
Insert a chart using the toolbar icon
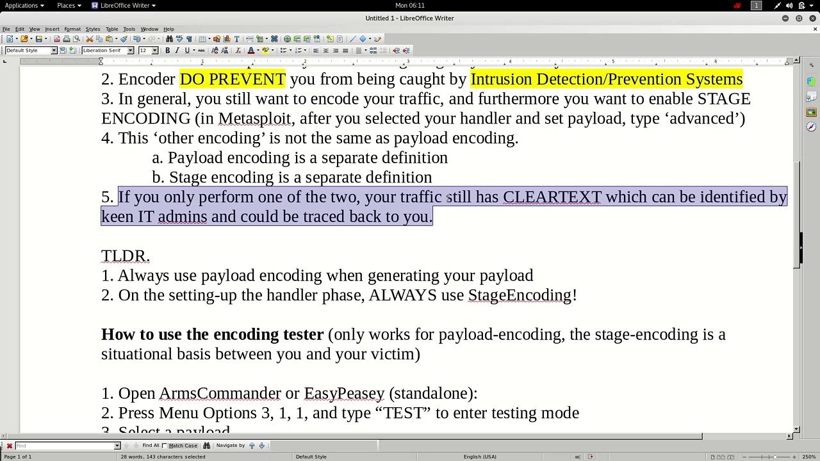coord(227,39)
